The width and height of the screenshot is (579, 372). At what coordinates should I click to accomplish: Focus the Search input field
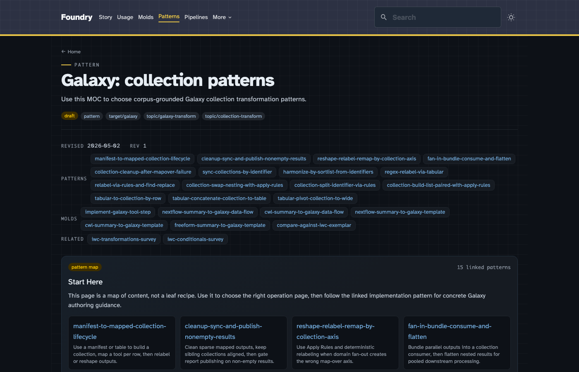coord(438,17)
